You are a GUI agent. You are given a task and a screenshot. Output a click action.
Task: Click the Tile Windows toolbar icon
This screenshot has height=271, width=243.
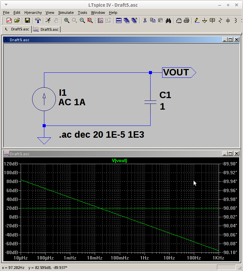point(119,20)
